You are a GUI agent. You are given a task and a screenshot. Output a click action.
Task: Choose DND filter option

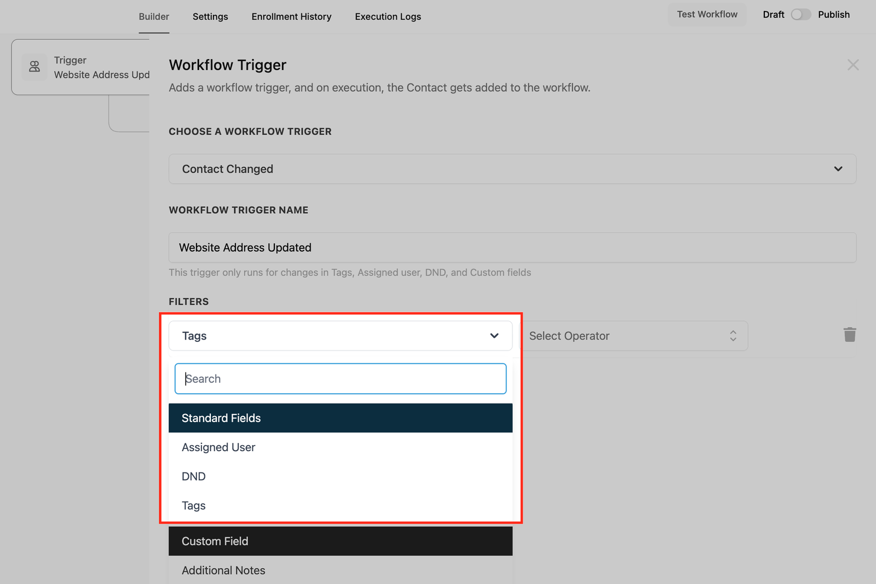click(194, 476)
